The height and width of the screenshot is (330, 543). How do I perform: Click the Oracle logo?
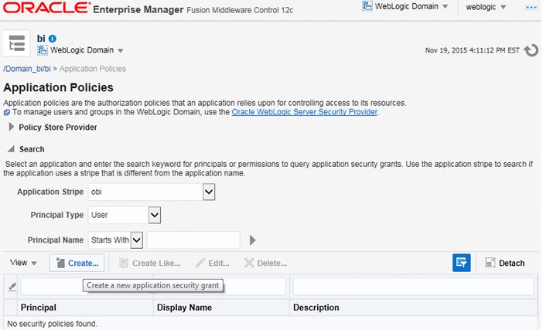pos(46,8)
